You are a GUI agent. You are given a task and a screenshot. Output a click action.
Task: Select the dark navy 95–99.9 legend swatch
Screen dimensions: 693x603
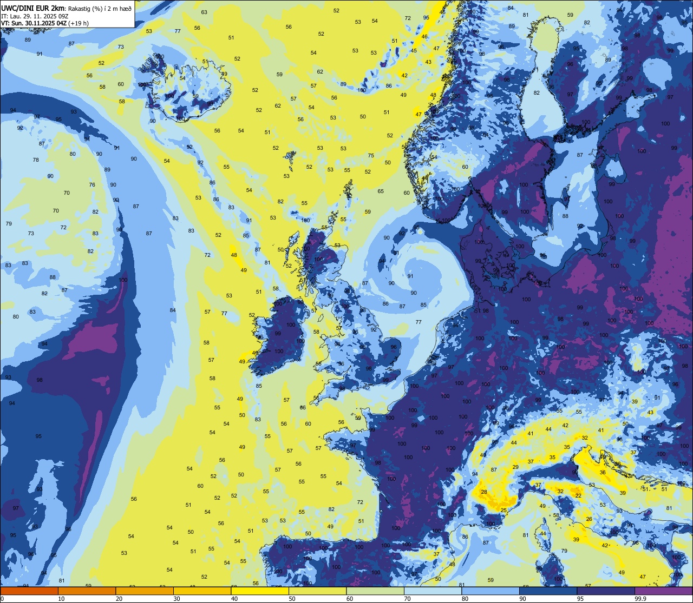606,591
